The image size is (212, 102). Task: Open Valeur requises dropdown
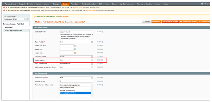pos(76,60)
